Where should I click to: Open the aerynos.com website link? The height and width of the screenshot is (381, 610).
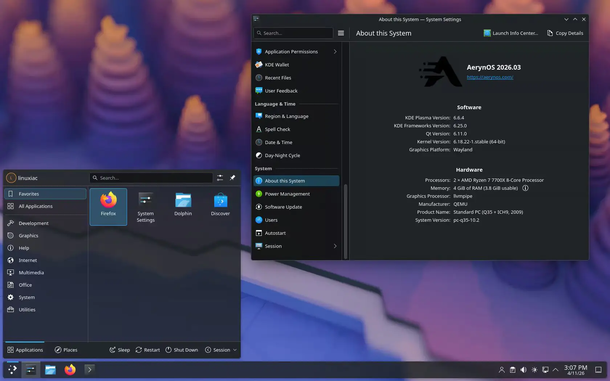(x=490, y=77)
